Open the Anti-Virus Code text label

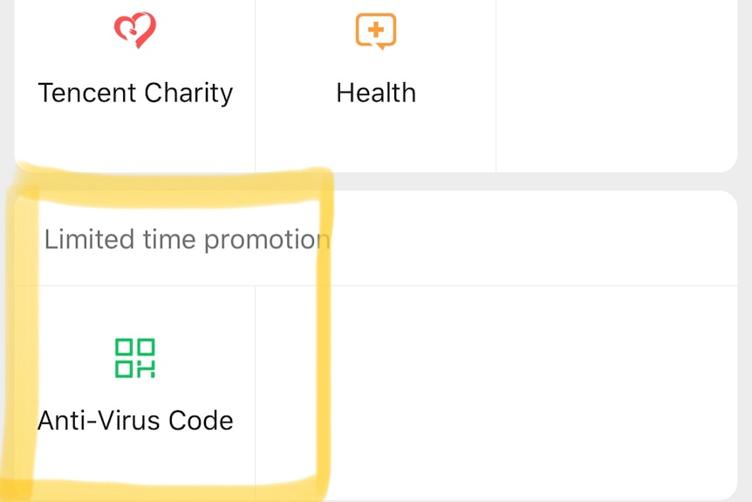tap(135, 421)
